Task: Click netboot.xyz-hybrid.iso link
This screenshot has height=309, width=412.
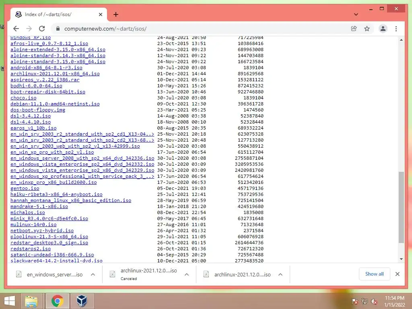Action: [x=42, y=231]
